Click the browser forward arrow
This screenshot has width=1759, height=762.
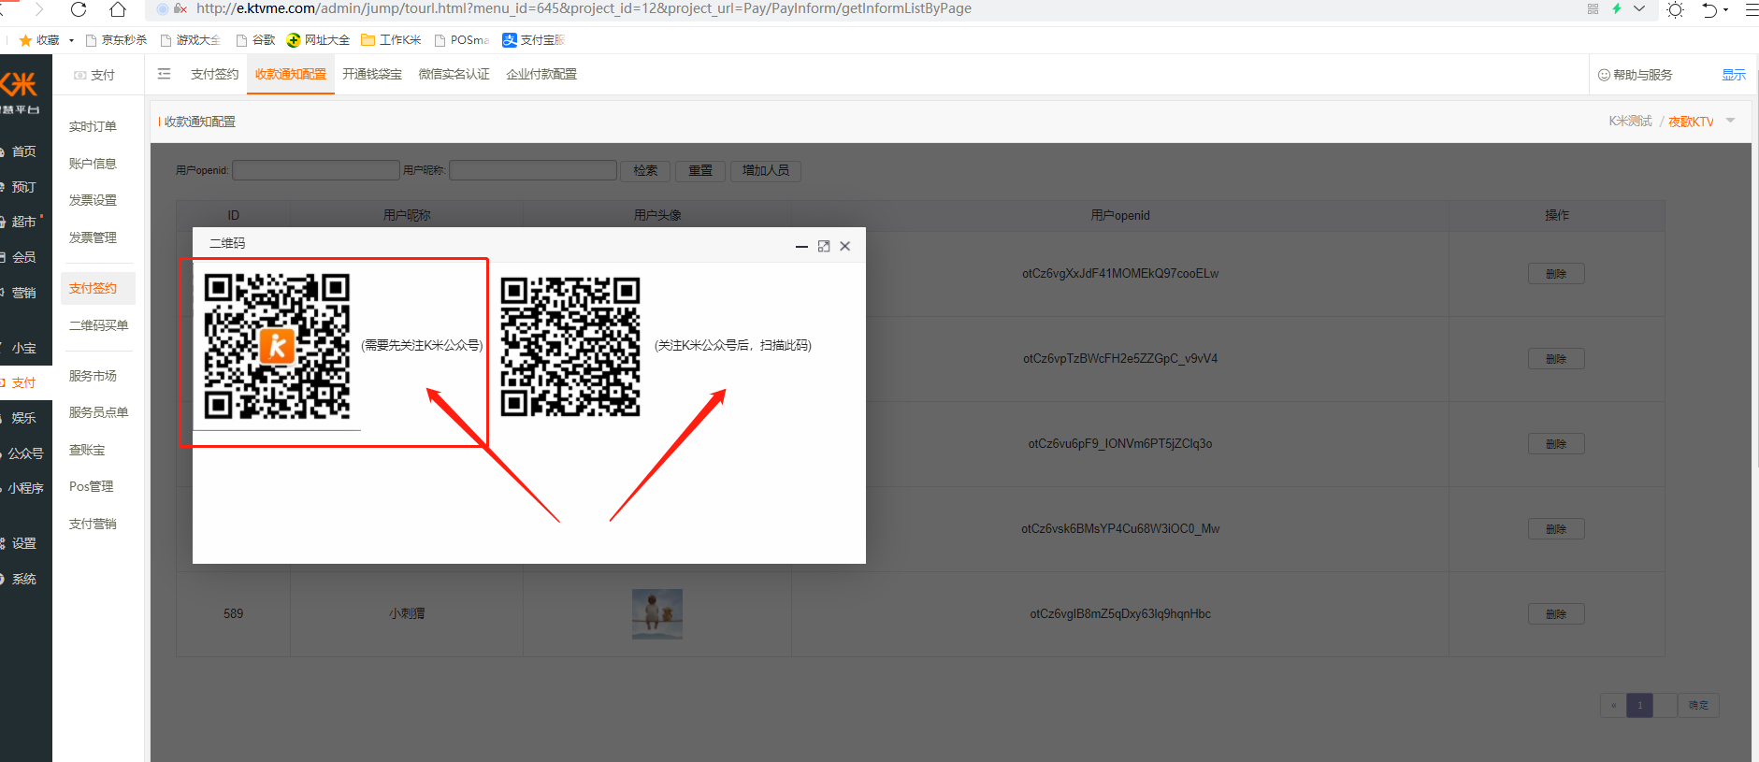39,9
